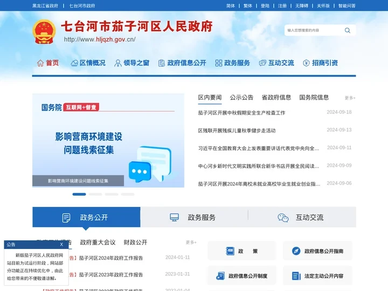388x291 pixels.
Task: Click the site URL http://www.hljqzh.gov.cn/
Action: [x=100, y=39]
